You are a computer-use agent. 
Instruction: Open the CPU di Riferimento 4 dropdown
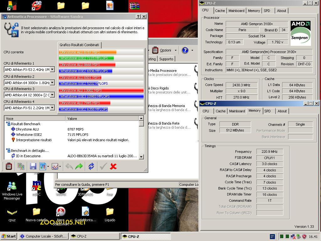tap(52, 108)
